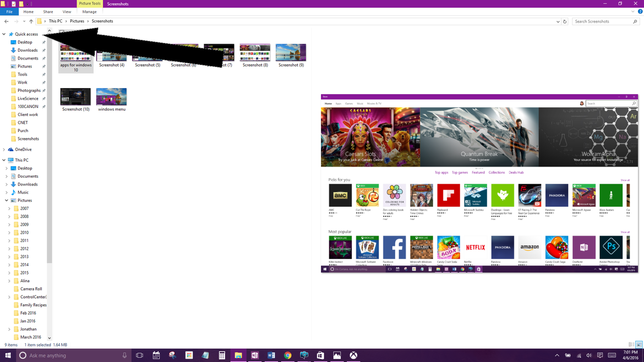644x362 pixels.
Task: Switch to the Share ribbon tab
Action: pyautogui.click(x=48, y=12)
